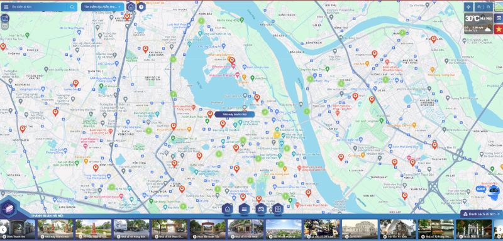Click the red marker at Khu Ngoại Giao Đoàn
This screenshot has height=241, width=503.
145,50
